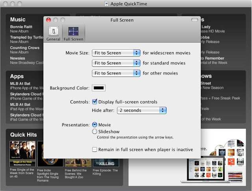Open 'Free Episode: The Killing' caption
Image resolution: width=252 pixels, height=191 pixels.
105,172
